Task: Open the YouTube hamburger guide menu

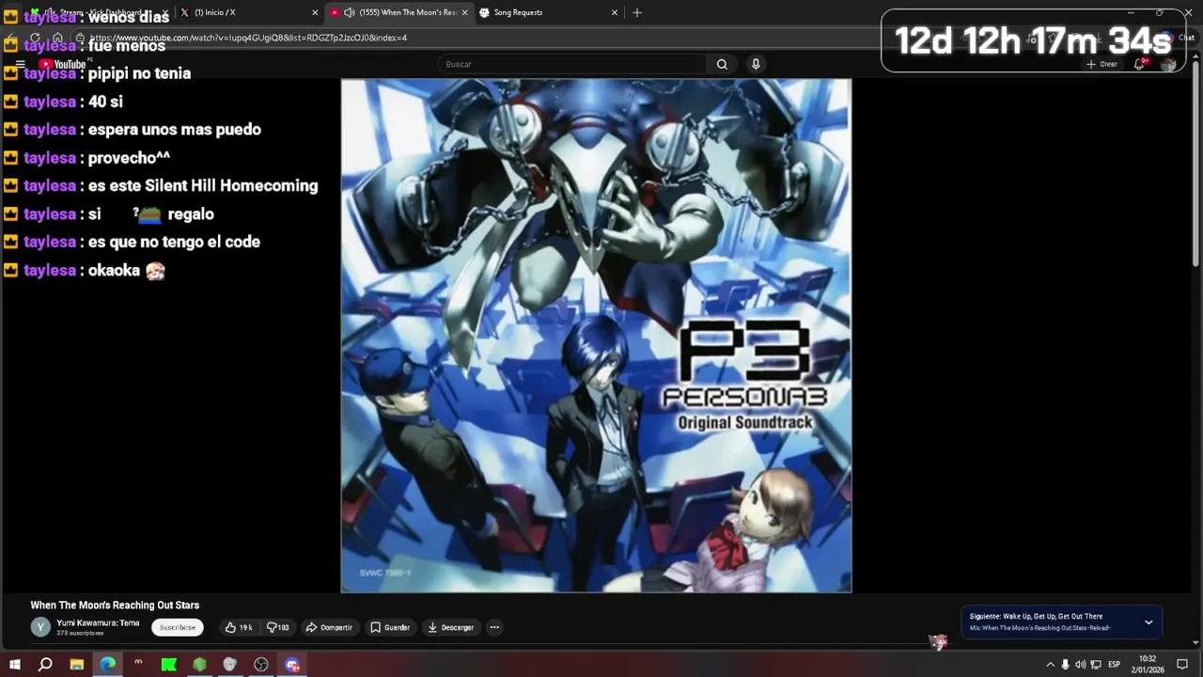Action: click(x=20, y=64)
